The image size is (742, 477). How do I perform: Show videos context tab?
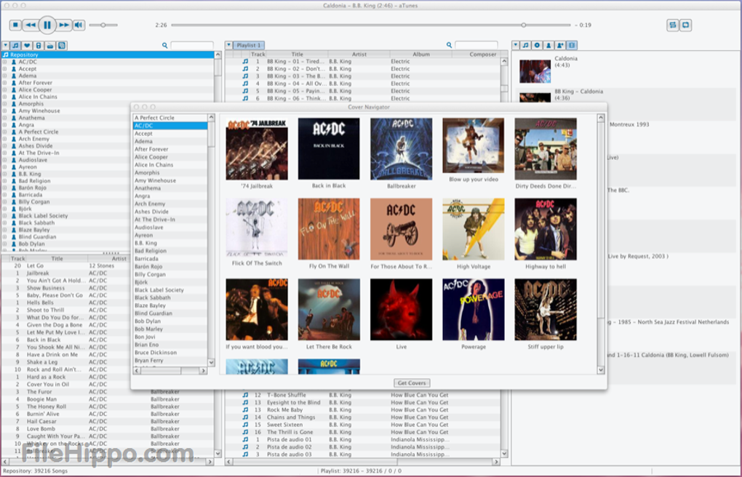(x=572, y=45)
